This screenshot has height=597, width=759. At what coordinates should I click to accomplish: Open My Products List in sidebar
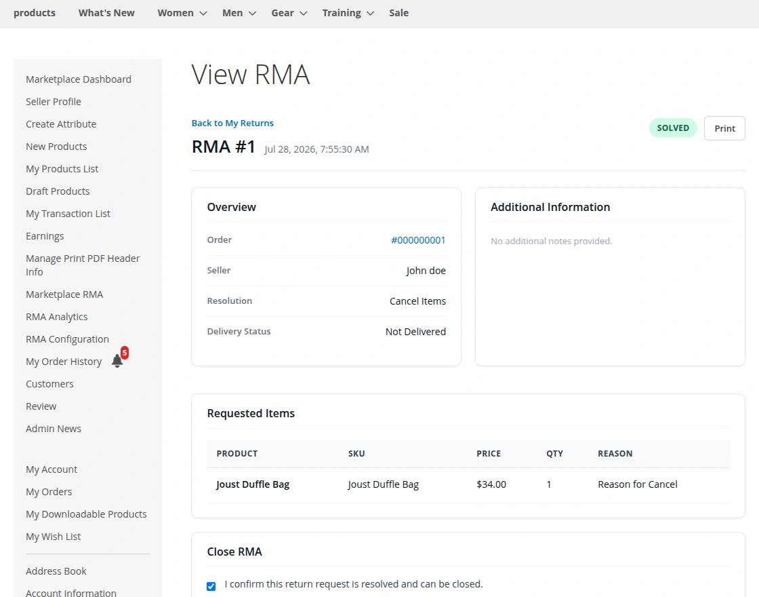pyautogui.click(x=62, y=169)
